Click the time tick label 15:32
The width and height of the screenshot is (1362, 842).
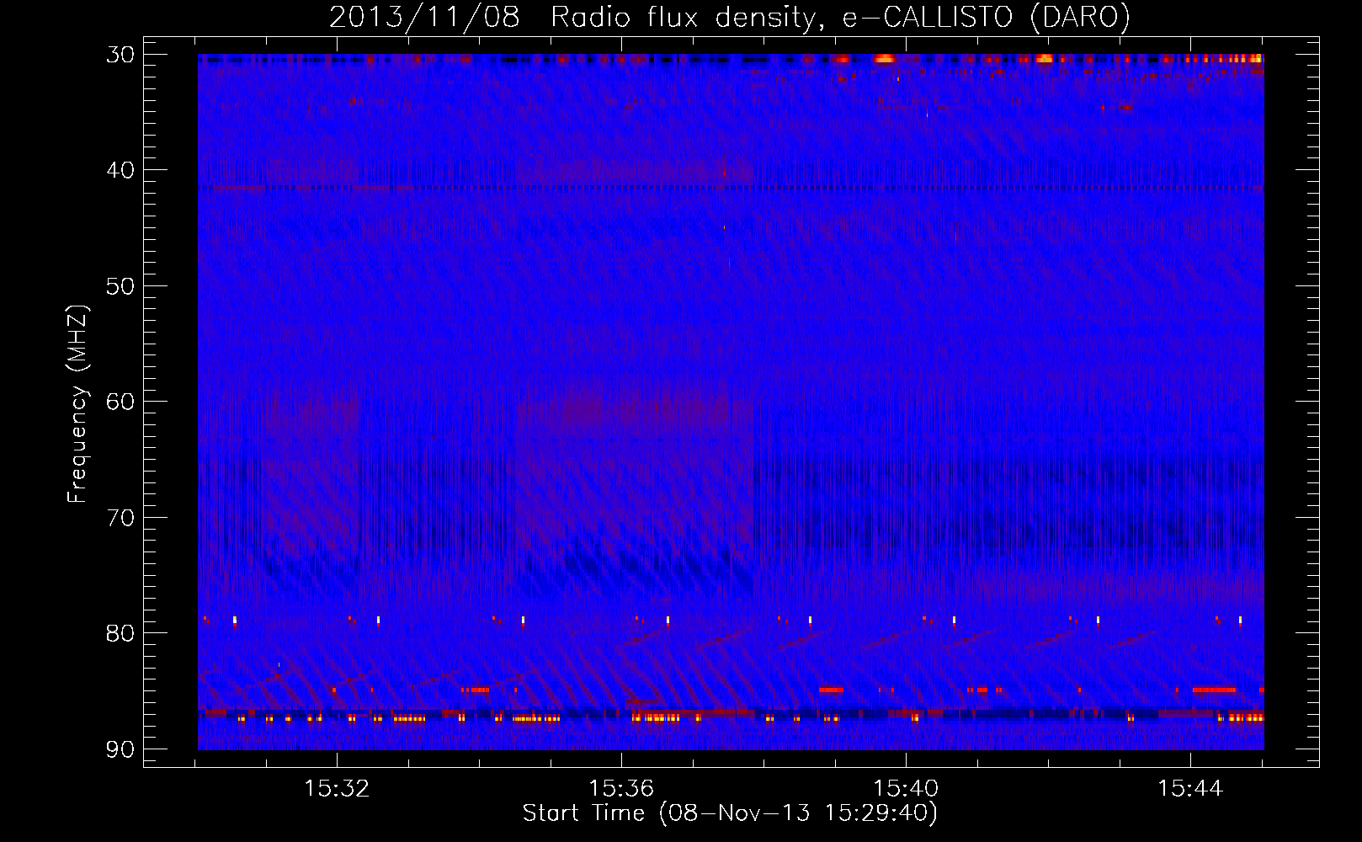337,789
